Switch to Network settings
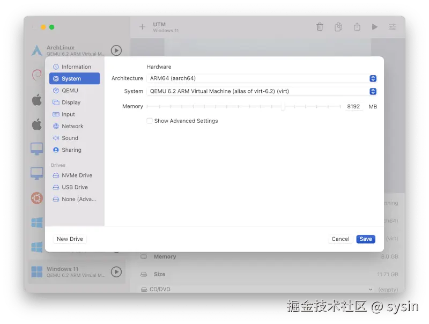The height and width of the screenshot is (324, 429). [x=75, y=126]
